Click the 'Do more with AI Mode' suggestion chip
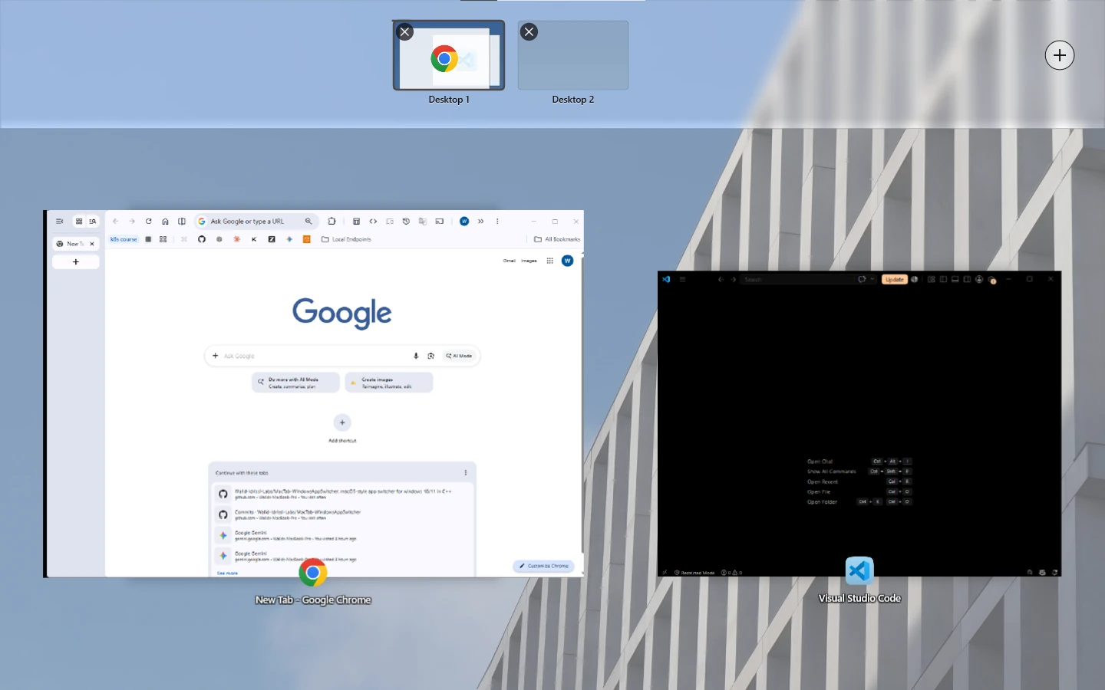The image size is (1105, 690). [295, 383]
